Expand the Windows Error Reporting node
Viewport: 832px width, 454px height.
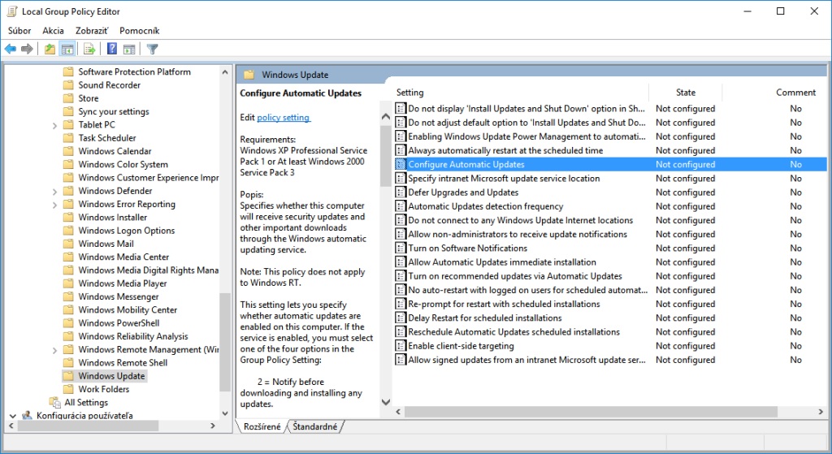pos(54,205)
